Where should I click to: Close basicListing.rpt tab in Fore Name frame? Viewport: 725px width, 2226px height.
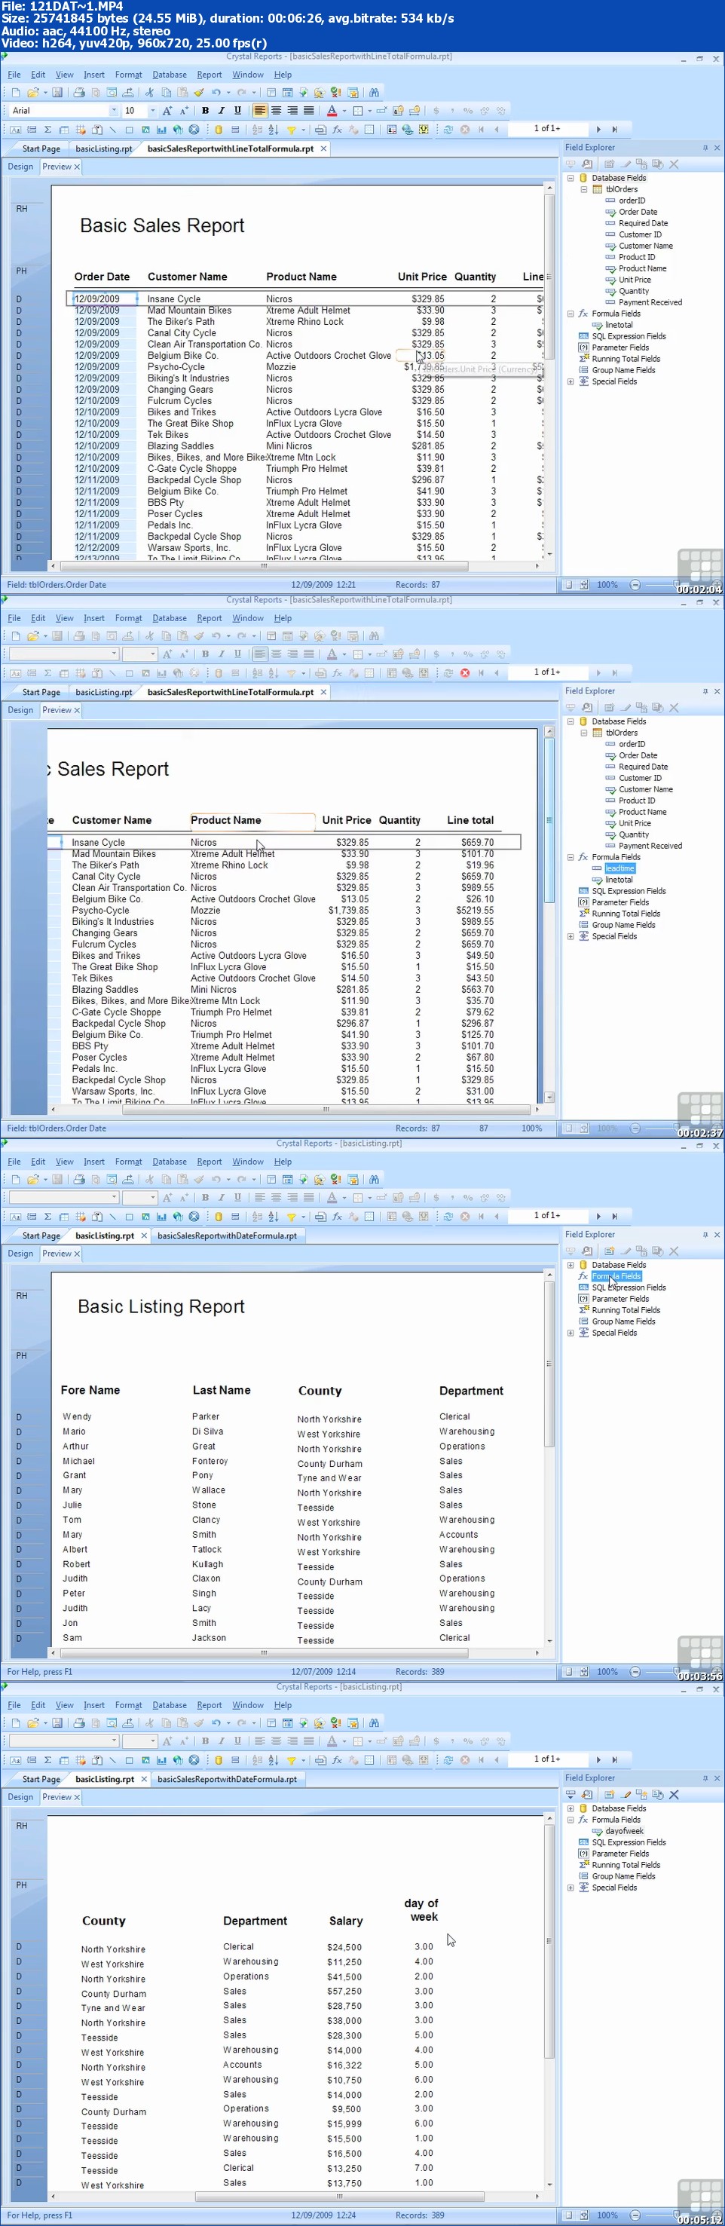pyautogui.click(x=143, y=1235)
